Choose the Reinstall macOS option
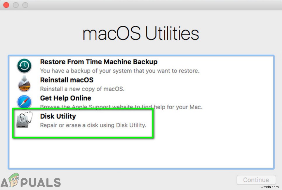Viewport: 282px width, 190px height. 67,80
